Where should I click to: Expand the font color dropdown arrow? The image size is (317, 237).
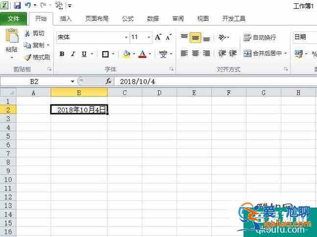point(150,54)
